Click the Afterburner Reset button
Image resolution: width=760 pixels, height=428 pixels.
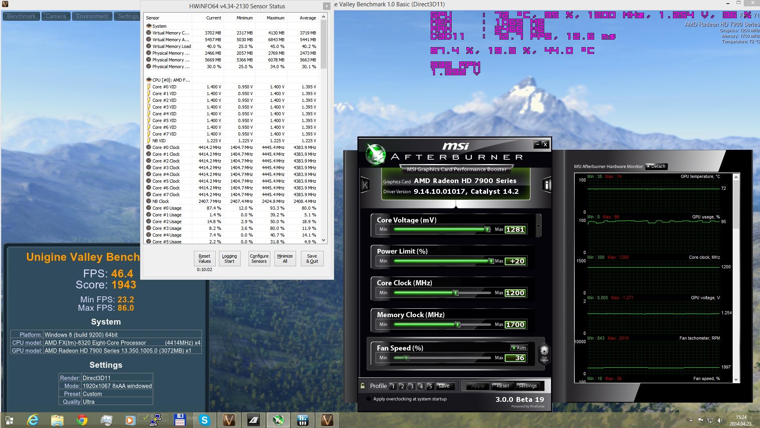[503, 386]
